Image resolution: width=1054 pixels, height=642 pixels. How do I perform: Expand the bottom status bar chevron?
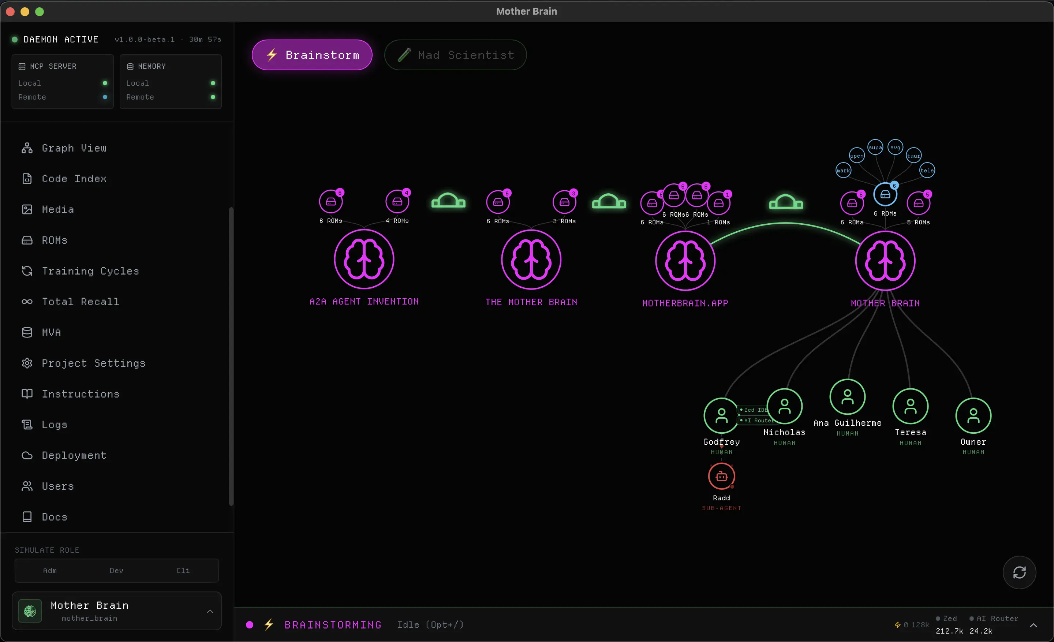point(1034,625)
